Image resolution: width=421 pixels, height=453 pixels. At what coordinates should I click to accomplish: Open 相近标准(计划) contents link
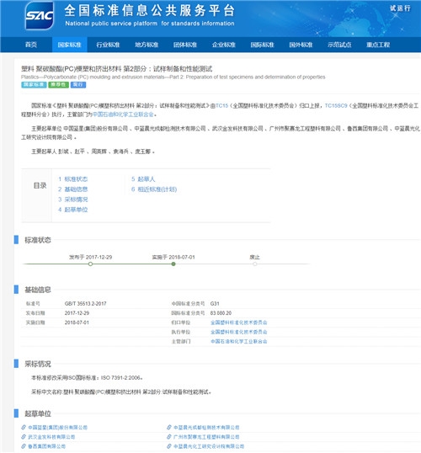(x=154, y=189)
